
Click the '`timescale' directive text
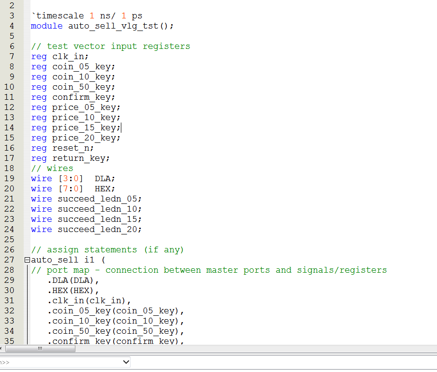[58, 16]
